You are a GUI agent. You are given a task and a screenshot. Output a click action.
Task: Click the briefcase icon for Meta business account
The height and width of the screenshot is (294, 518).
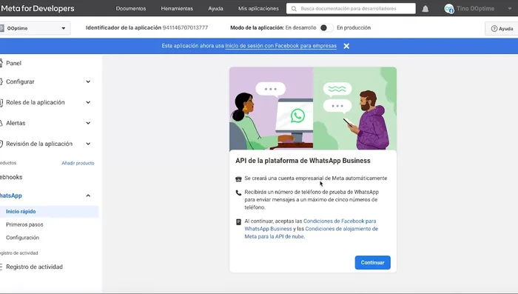(x=238, y=179)
